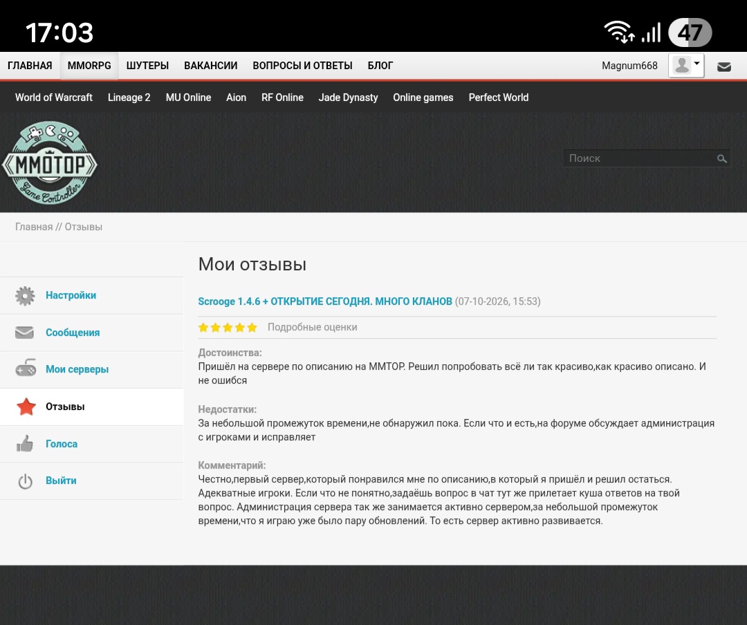Click the thumbs-up icon beside Голоса
This screenshot has width=747, height=625.
(25, 443)
